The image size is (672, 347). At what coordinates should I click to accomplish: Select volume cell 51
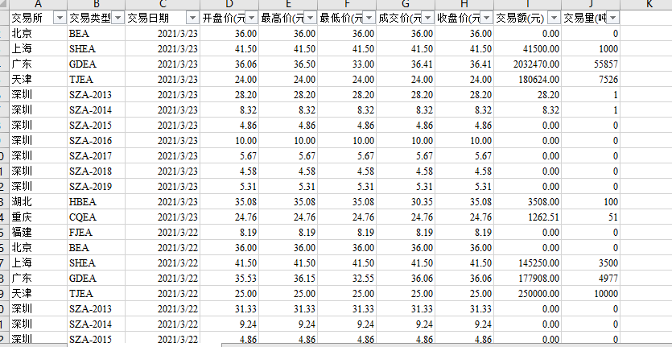tap(591, 217)
